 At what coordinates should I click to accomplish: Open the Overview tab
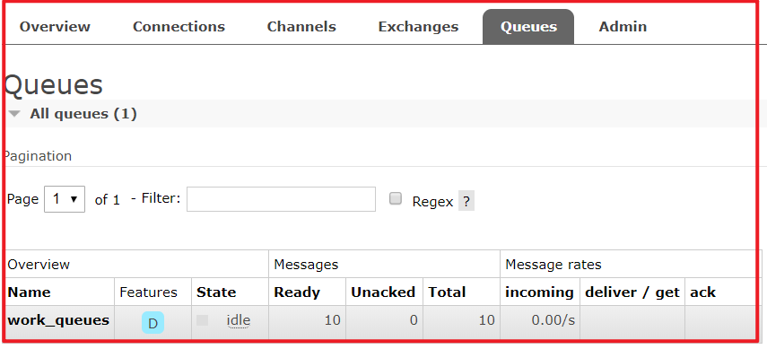(55, 26)
